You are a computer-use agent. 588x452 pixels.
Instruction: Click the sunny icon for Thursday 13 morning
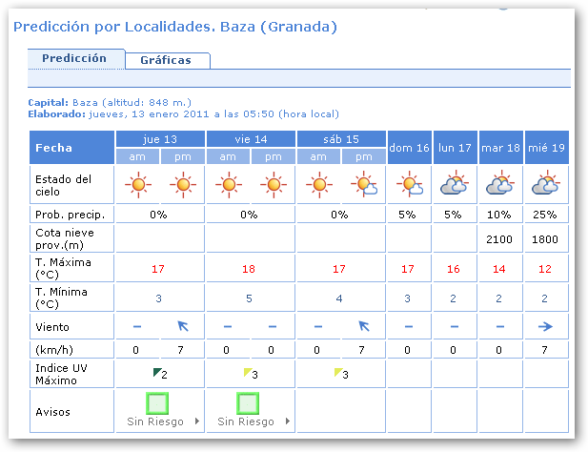tap(138, 184)
